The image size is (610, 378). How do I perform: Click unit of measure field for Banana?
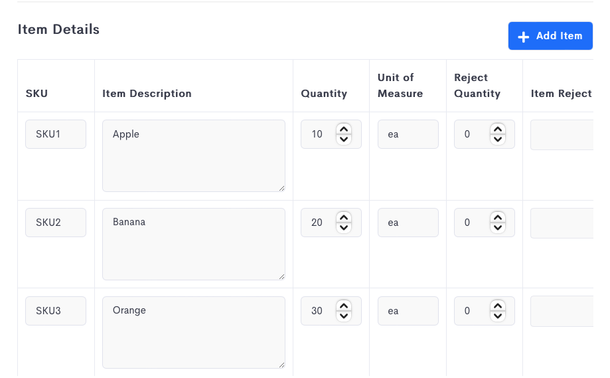pyautogui.click(x=408, y=223)
